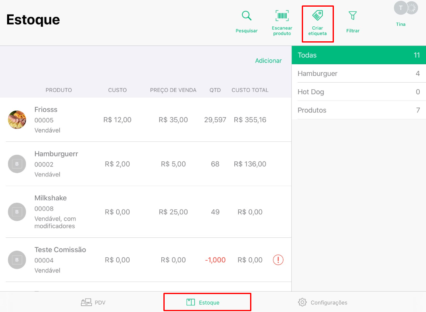Click the Friosss total cost R$ 355,16
Image resolution: width=426 pixels, height=312 pixels.
250,120
